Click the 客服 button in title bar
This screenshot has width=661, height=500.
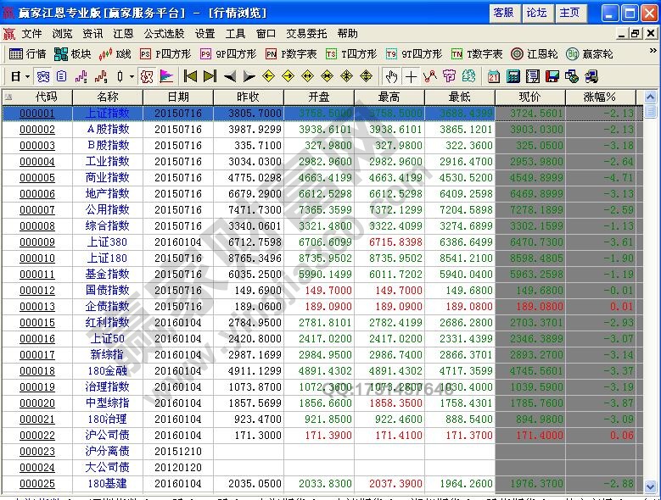tap(502, 13)
